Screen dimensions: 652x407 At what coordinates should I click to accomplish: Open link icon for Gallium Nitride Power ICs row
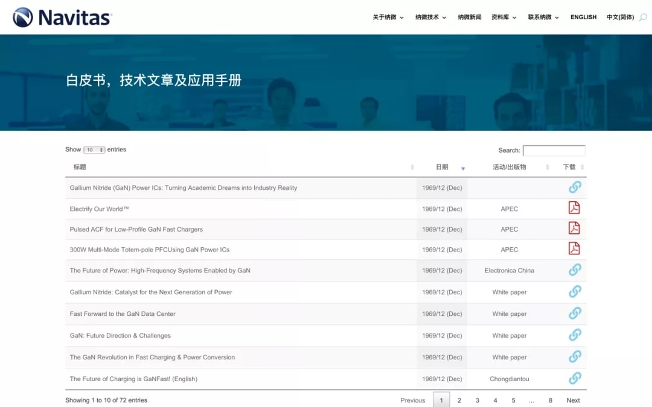coord(575,188)
